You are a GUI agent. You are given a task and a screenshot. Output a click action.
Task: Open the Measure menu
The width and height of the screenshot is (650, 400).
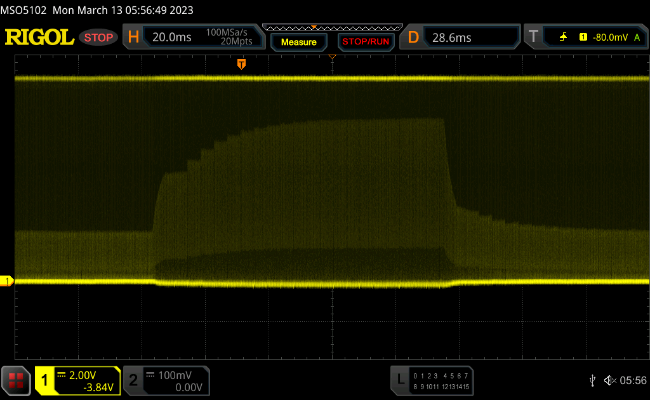(x=299, y=42)
